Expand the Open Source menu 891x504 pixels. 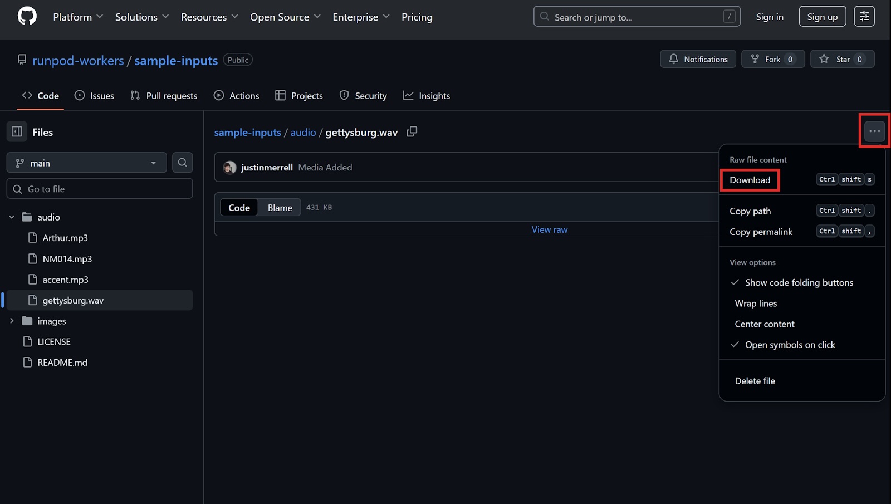pos(285,17)
